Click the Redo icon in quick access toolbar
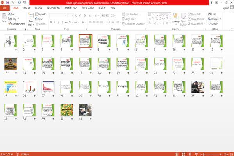The width and height of the screenshot is (234, 156). click(20, 2)
